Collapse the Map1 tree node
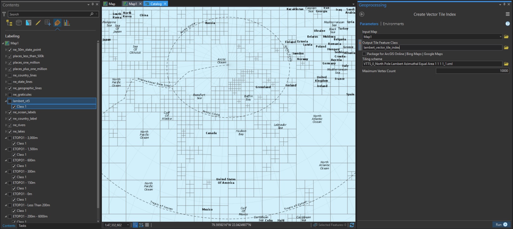The image size is (513, 229). coord(3,43)
